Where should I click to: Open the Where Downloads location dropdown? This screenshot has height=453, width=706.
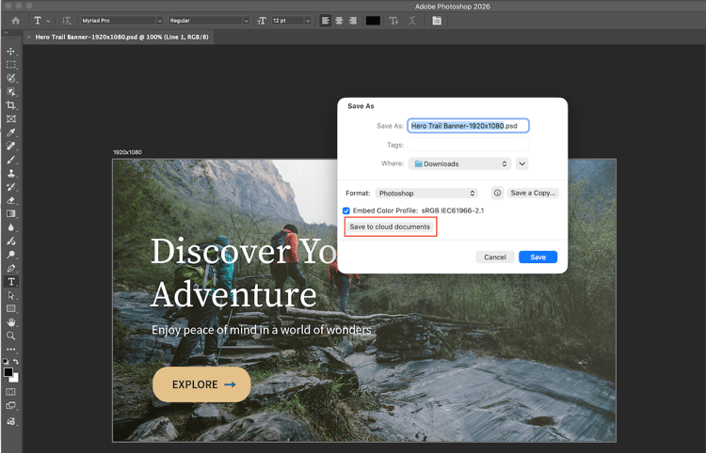[x=459, y=164]
